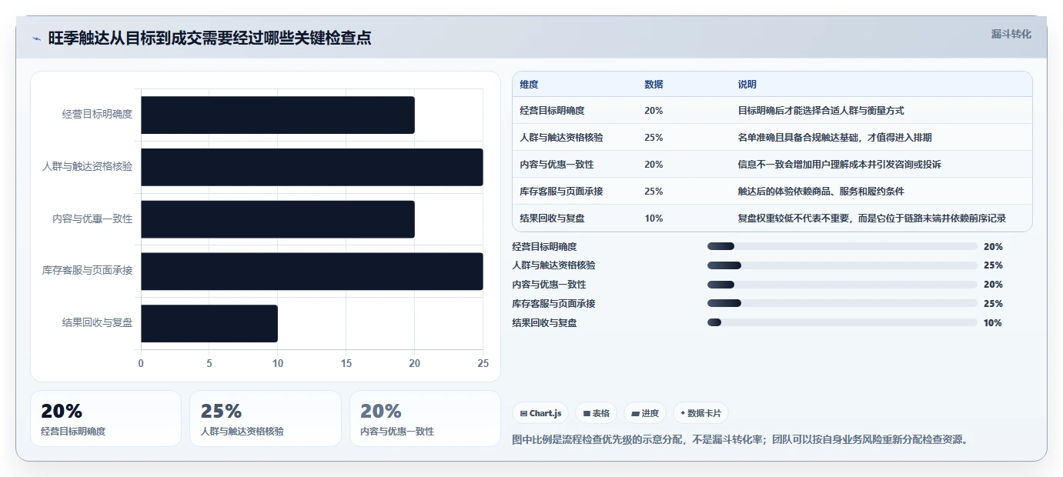Select the 表格 chip
The width and height of the screenshot is (1063, 477).
point(596,413)
